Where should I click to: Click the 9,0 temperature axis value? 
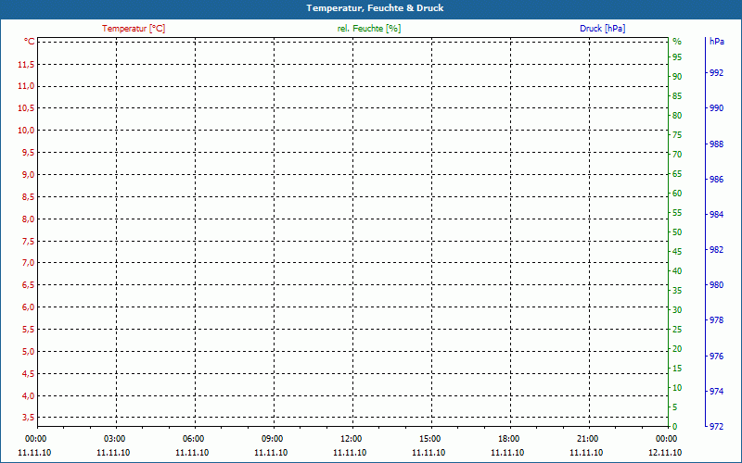tap(29, 175)
